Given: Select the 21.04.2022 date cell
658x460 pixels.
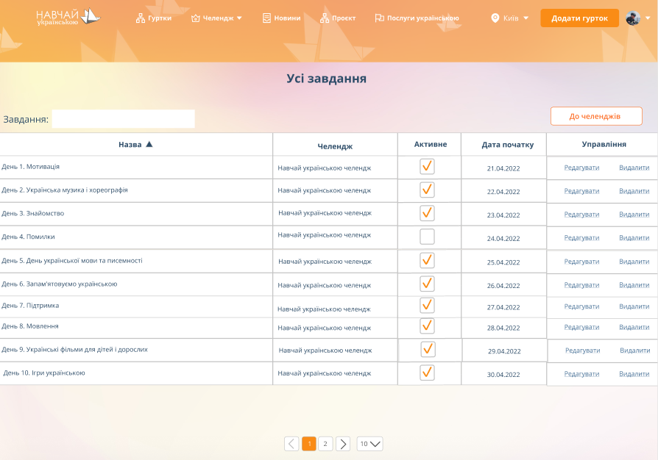Looking at the screenshot, I should pyautogui.click(x=503, y=168).
